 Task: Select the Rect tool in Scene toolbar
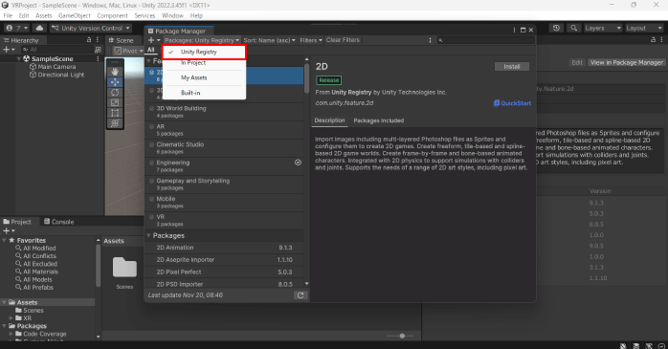click(x=115, y=113)
